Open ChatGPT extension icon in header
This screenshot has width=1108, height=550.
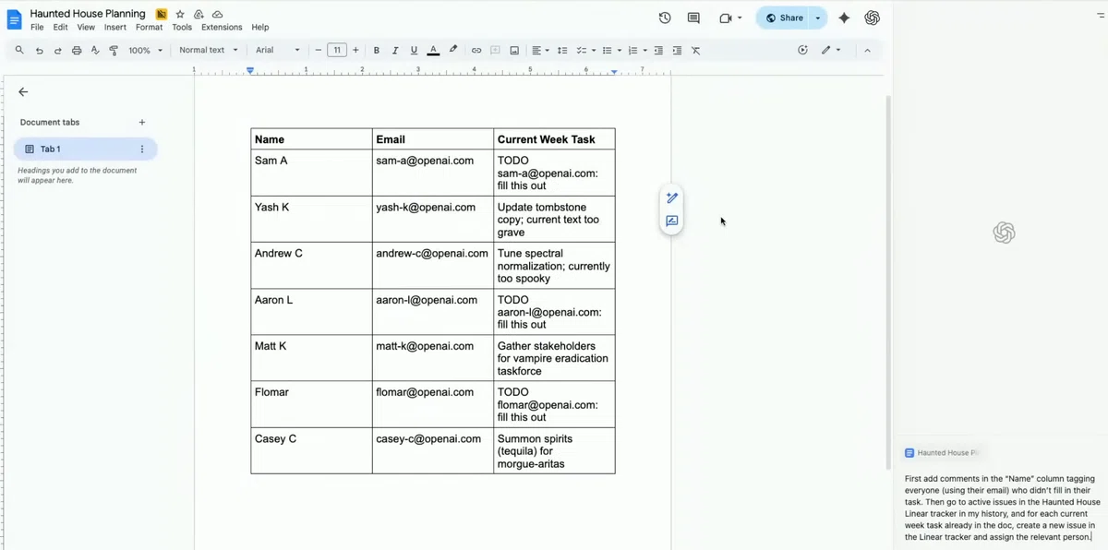pos(872,18)
